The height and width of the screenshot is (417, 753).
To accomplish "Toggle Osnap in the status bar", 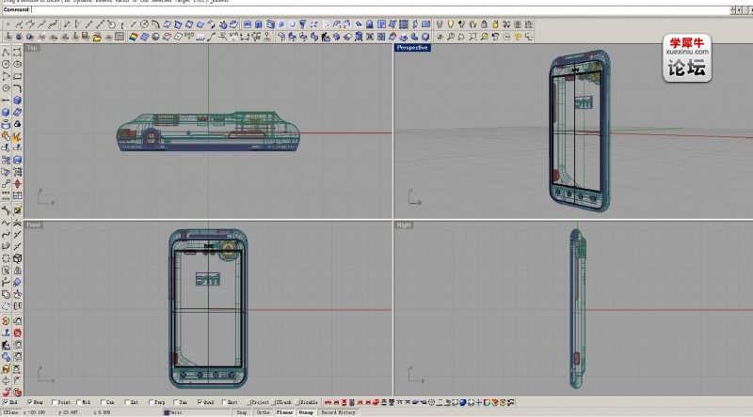I will (306, 412).
